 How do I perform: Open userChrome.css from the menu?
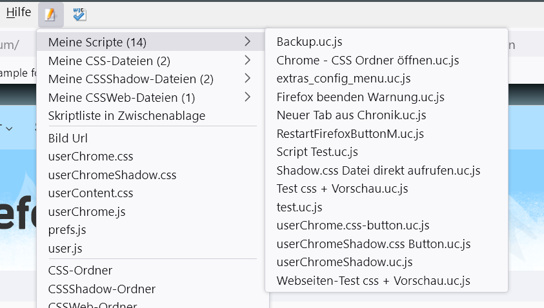point(90,157)
